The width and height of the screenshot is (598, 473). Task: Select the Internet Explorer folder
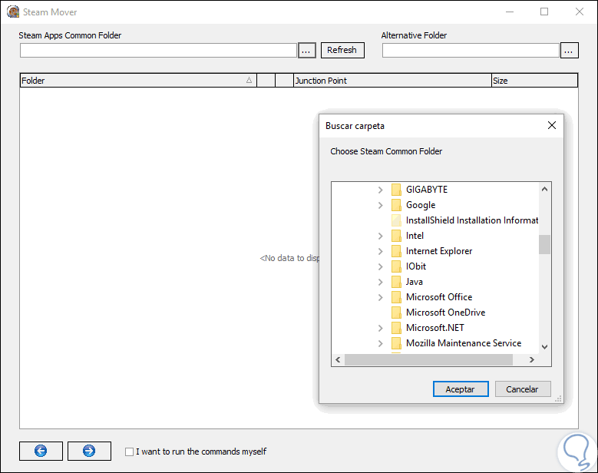point(439,251)
